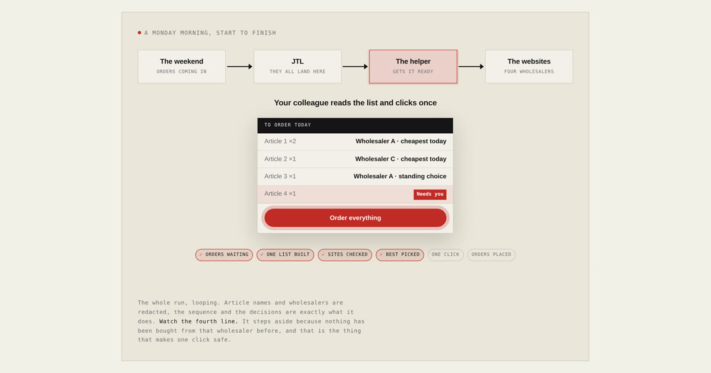Select the JTL step box

click(297, 66)
